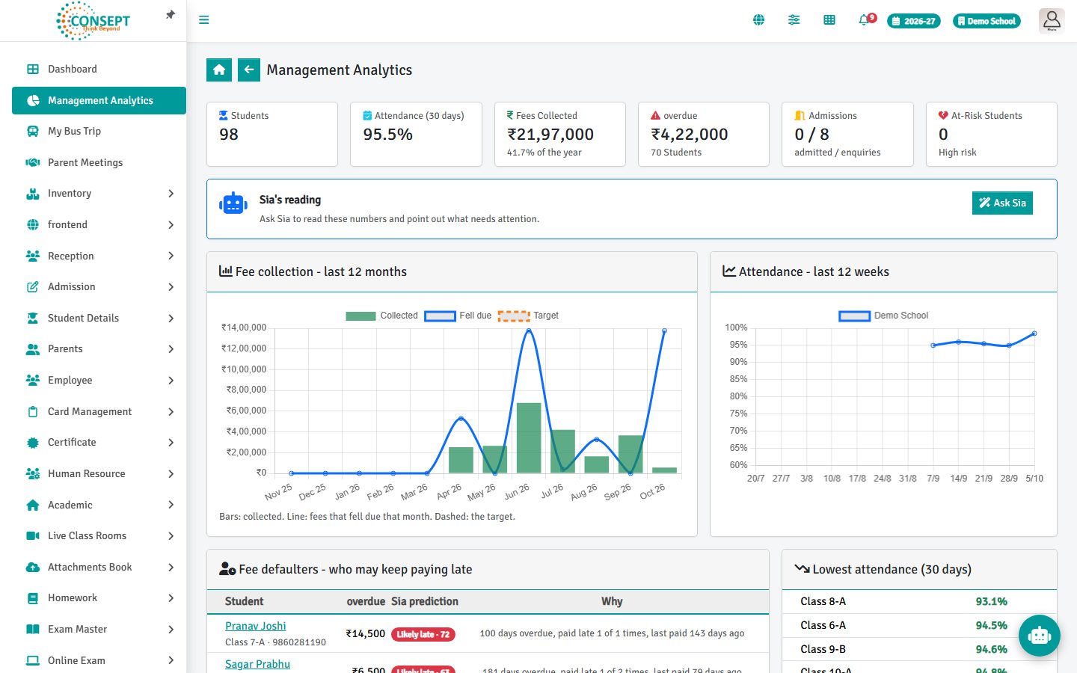The image size is (1077, 673).
Task: Toggle the Fell due legend series
Action: (458, 316)
